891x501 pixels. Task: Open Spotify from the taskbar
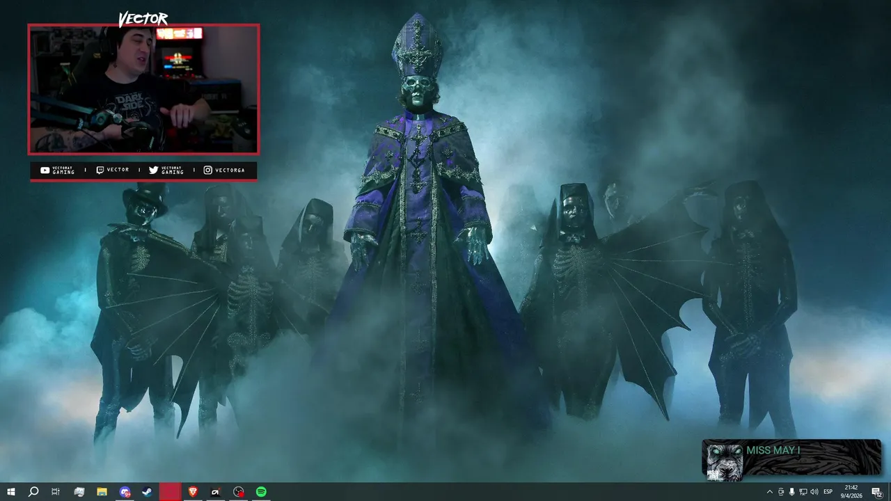click(261, 492)
